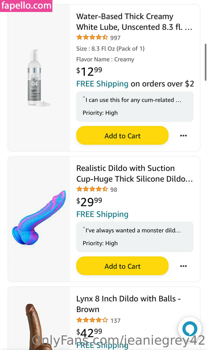Click the star rating above the $29.99 price
This screenshot has width=208, height=350.
92,189
